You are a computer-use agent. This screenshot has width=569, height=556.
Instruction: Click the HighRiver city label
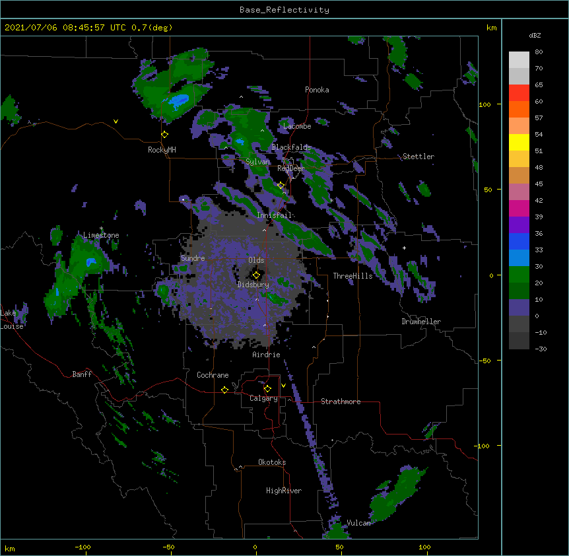pos(284,491)
